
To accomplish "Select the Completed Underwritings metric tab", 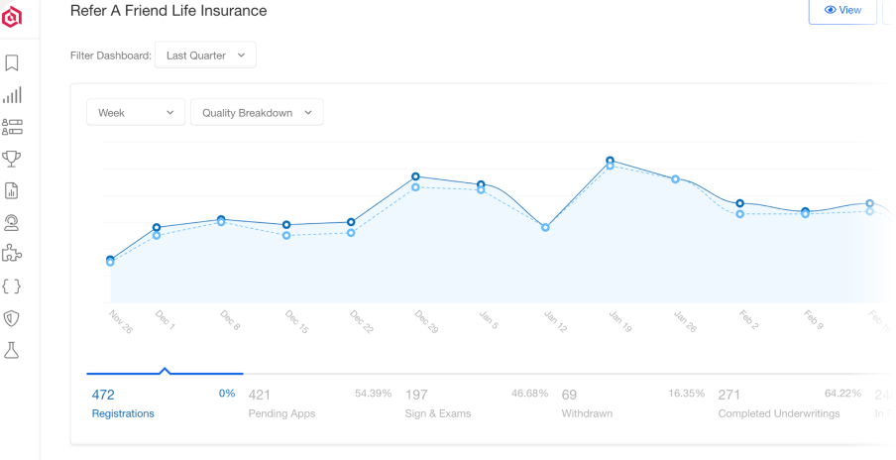I will 790,403.
